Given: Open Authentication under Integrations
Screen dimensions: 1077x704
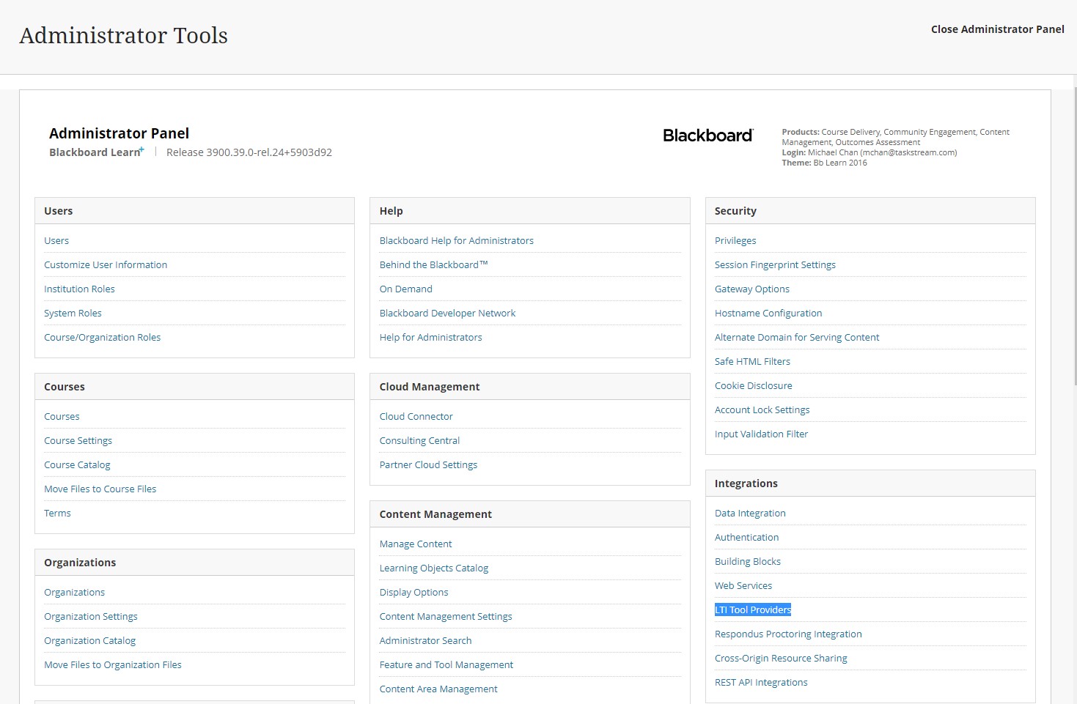Looking at the screenshot, I should point(746,537).
